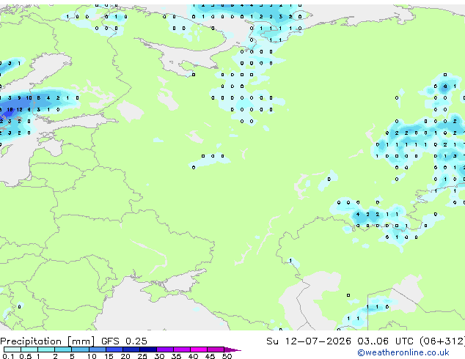Select the 45–50 mm legend swatch
465x359 pixels.
click(x=216, y=349)
